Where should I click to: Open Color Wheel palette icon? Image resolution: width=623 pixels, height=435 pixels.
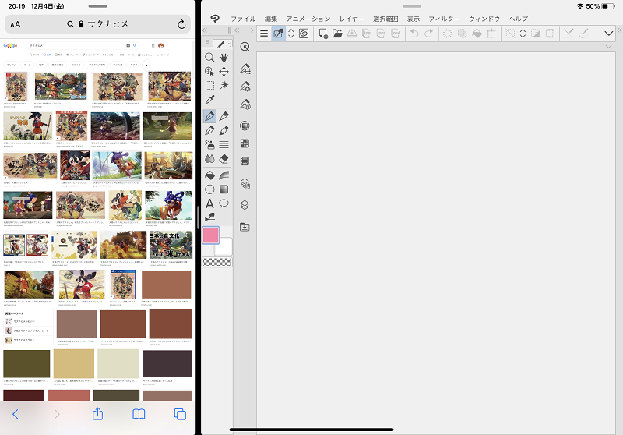(x=245, y=126)
